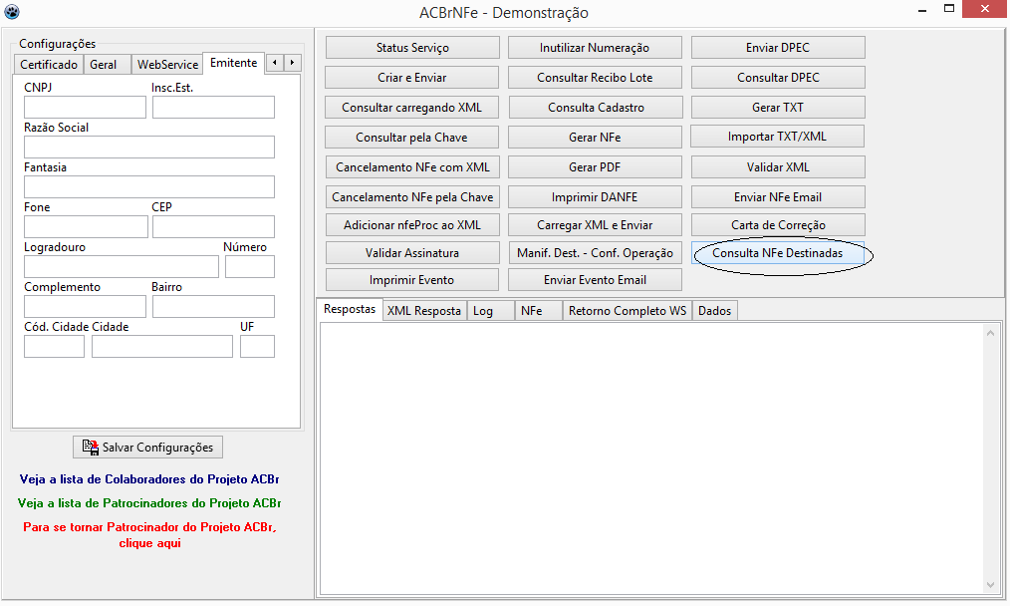Click the Respostas scrollbar up arrow
The height and width of the screenshot is (606, 1010).
pyautogui.click(x=990, y=333)
